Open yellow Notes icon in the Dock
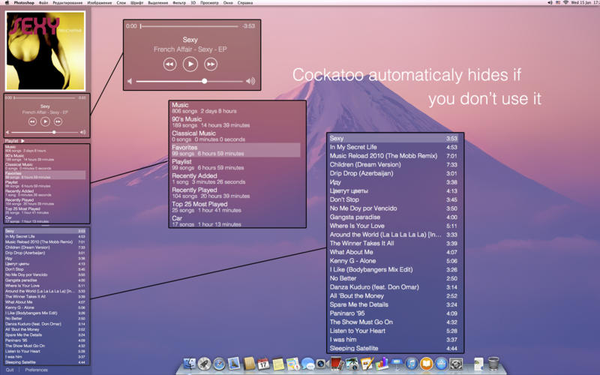600x375 pixels. pos(278,364)
